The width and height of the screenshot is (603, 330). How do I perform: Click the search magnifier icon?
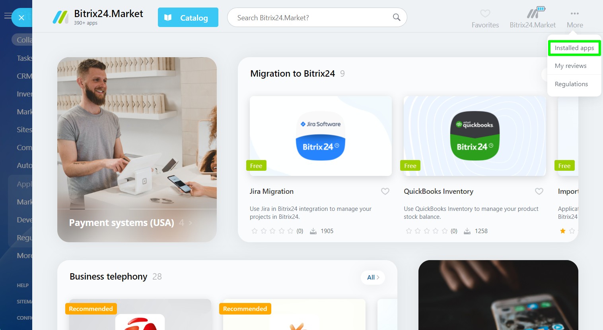(396, 17)
